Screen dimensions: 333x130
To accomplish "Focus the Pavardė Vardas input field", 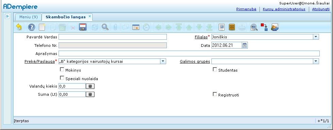I will [113, 37].
